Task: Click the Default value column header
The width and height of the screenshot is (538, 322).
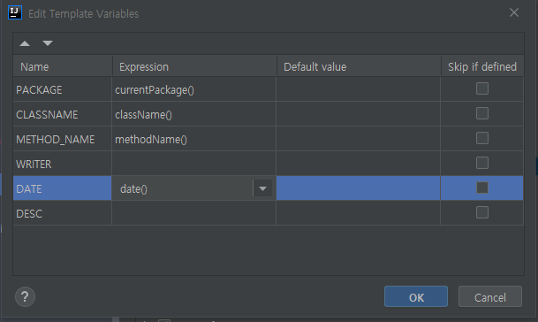Action: (359, 66)
